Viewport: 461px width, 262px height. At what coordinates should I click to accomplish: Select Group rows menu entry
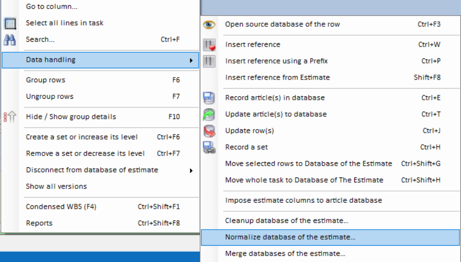point(46,80)
